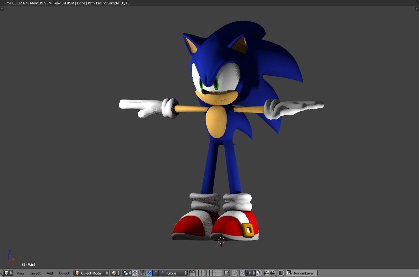Click the '(1) Point' object label
Screen dimensions: 419x277
tap(29, 264)
